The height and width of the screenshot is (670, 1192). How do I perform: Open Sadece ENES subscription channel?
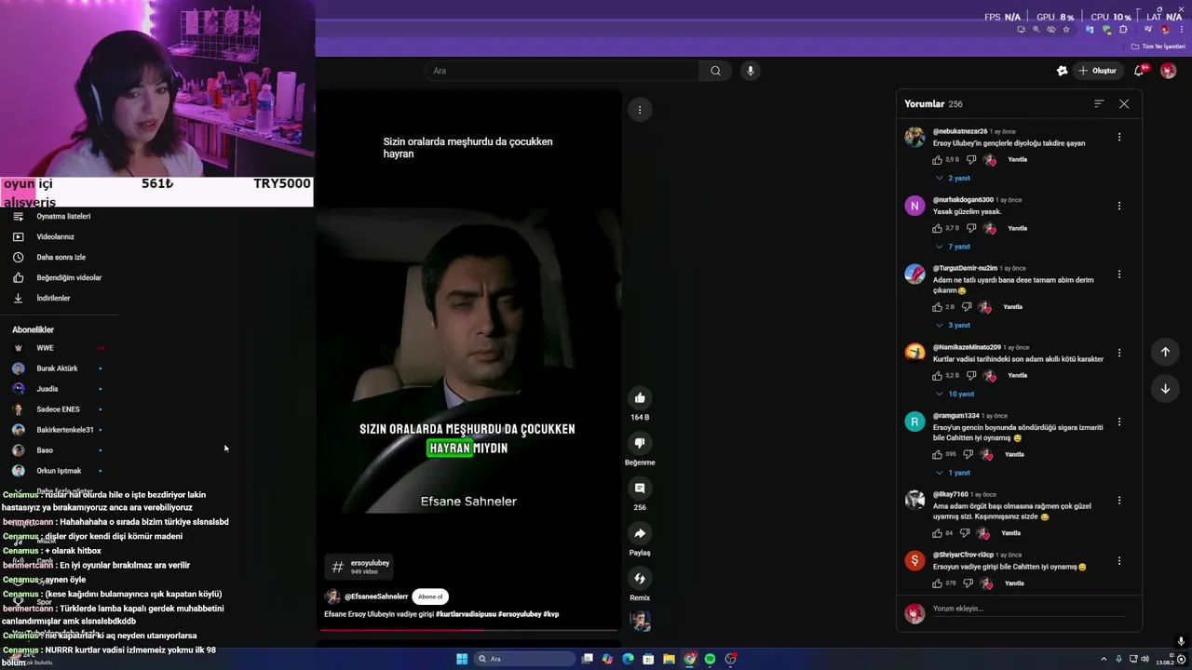click(58, 409)
